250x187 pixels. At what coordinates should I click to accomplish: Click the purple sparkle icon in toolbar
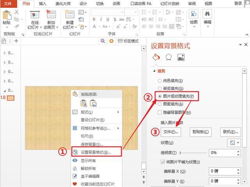pyautogui.click(x=103, y=41)
